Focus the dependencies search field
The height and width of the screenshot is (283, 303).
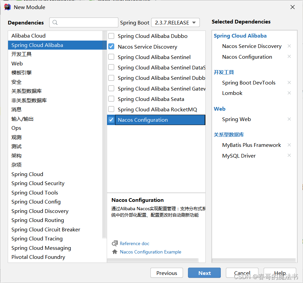tap(84, 22)
